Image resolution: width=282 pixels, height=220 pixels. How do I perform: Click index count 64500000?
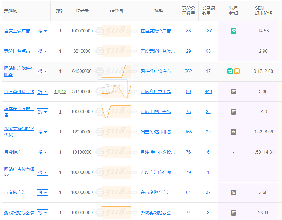click(x=82, y=71)
